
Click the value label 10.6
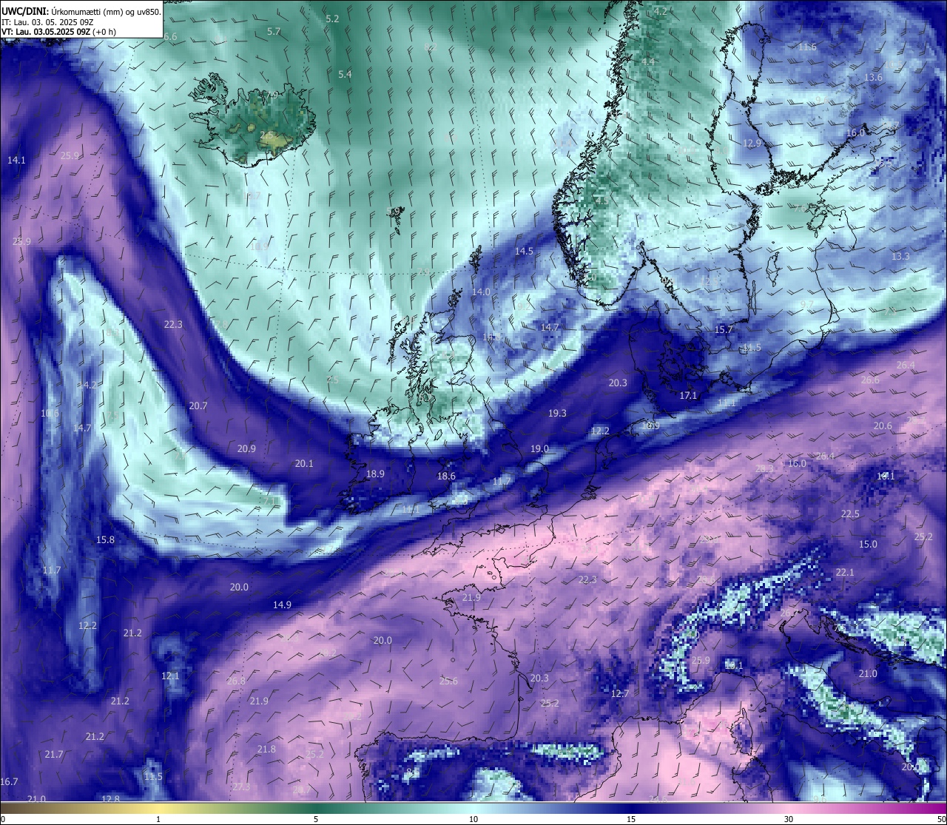coord(50,414)
